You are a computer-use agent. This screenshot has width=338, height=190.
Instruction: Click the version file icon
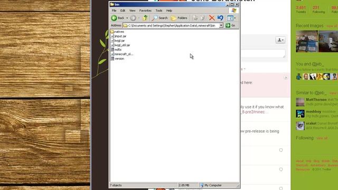click(112, 59)
